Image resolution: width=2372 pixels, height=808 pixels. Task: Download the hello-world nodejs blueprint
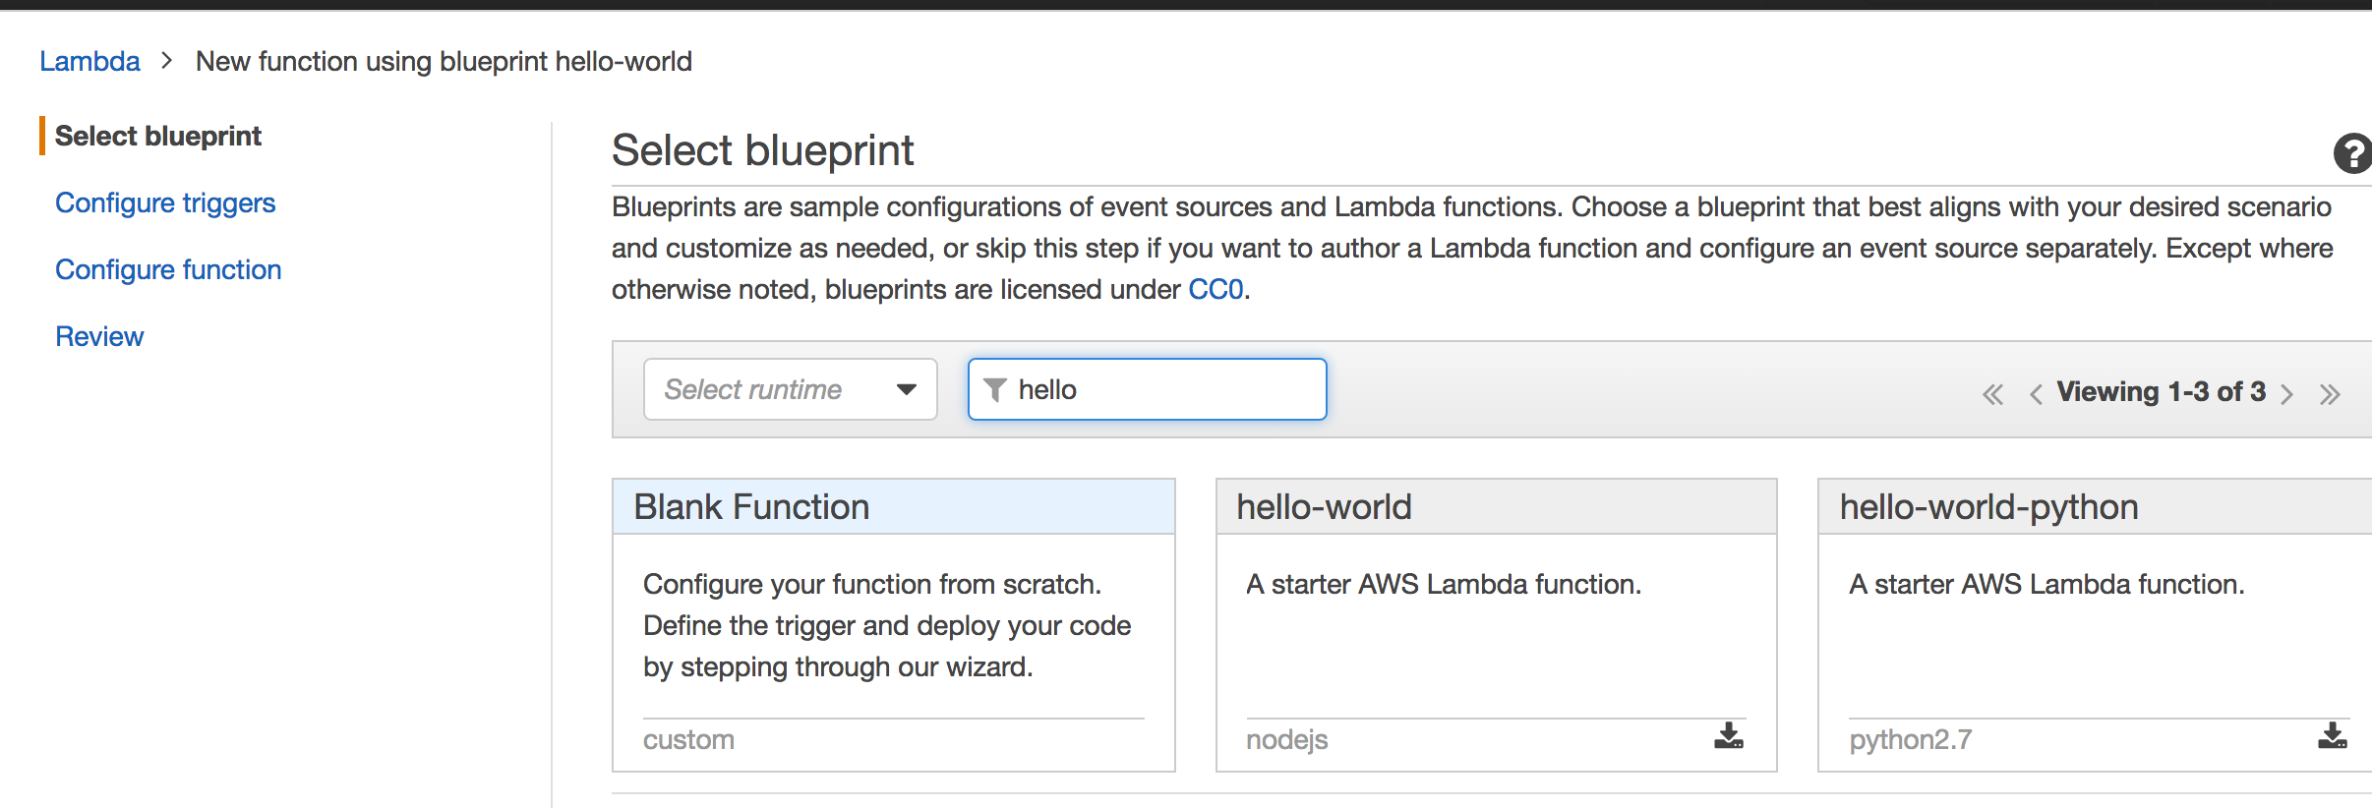[1728, 736]
